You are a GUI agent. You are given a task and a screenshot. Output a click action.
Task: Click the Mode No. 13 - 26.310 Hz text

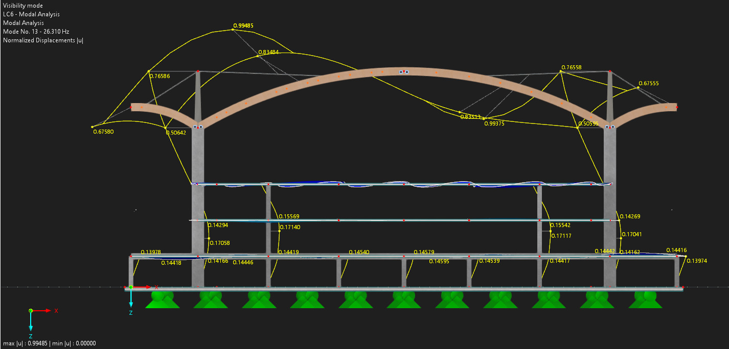36,32
